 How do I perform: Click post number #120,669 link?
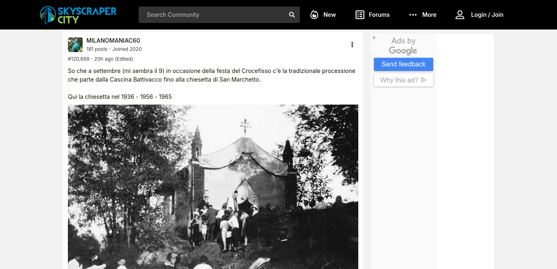coord(79,59)
